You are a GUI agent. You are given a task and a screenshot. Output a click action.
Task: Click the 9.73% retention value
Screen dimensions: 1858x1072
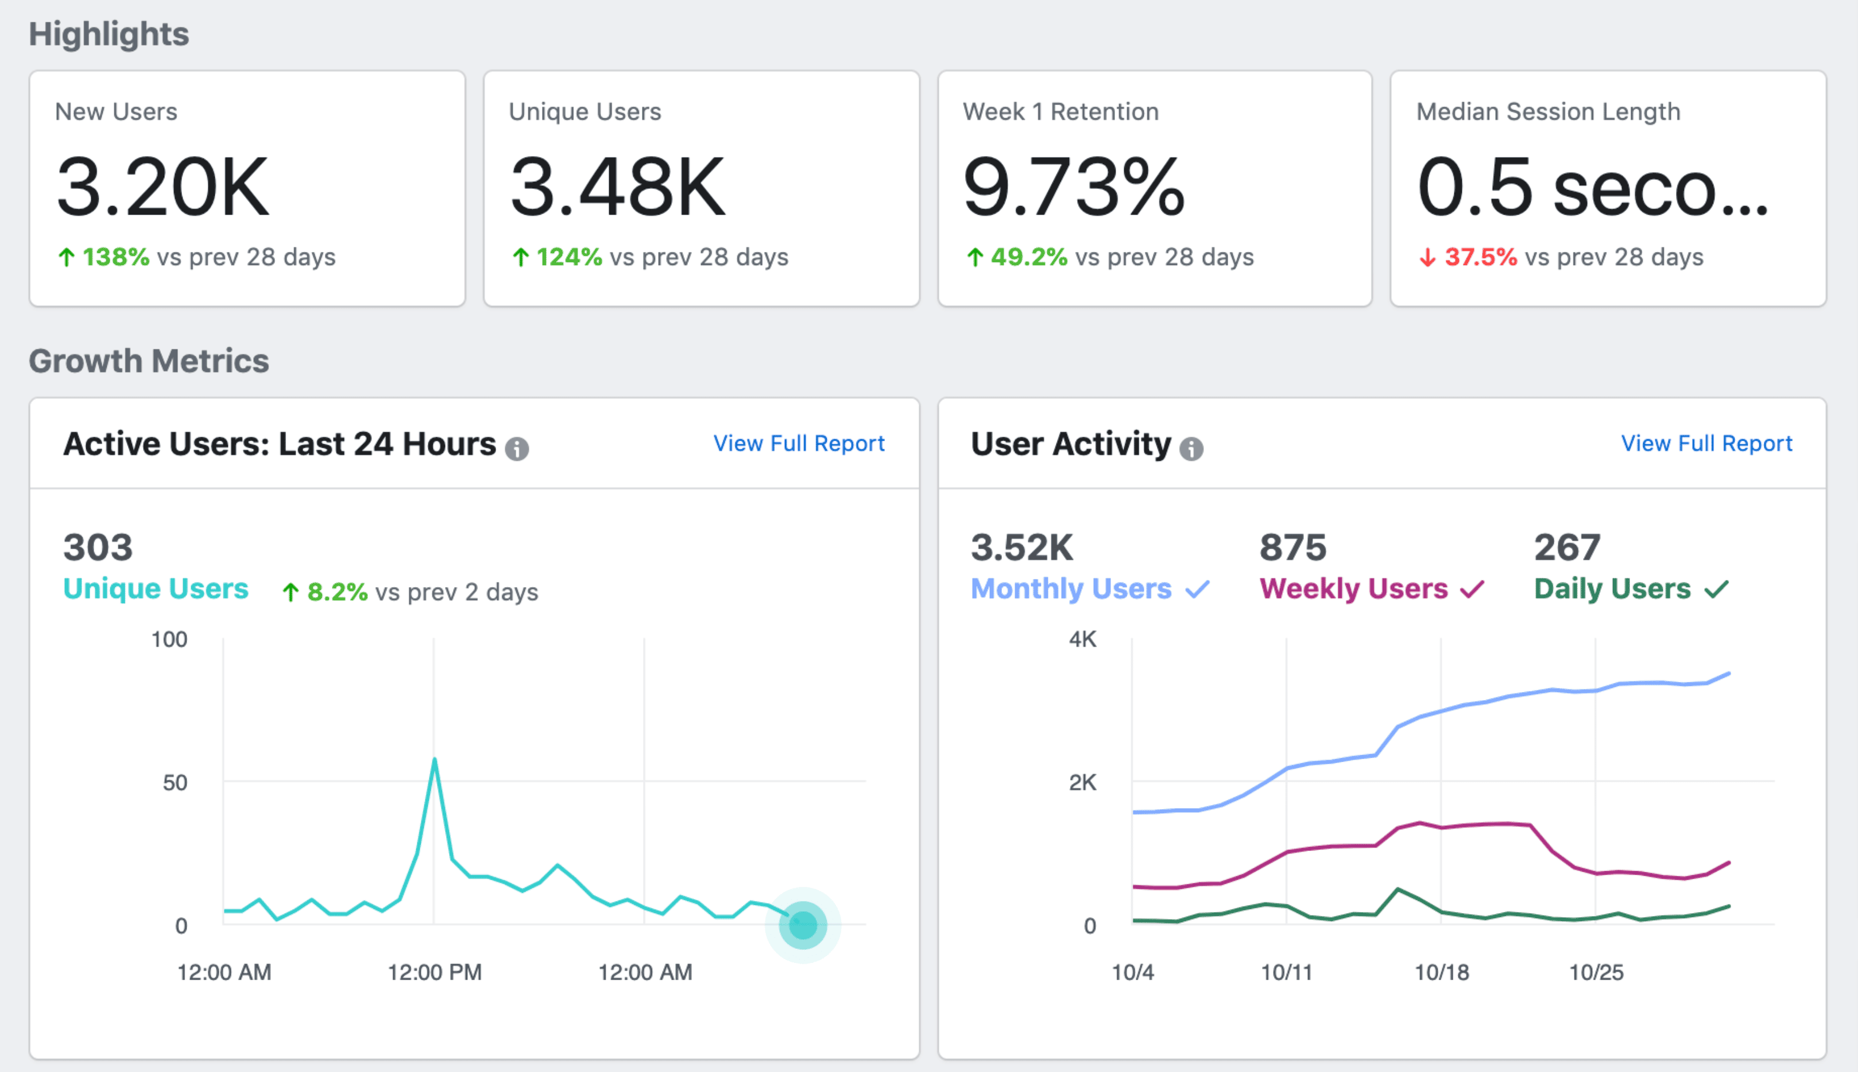pos(1074,187)
